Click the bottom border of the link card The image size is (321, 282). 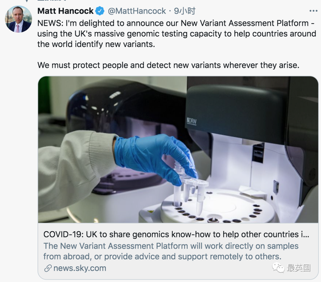click(x=178, y=279)
